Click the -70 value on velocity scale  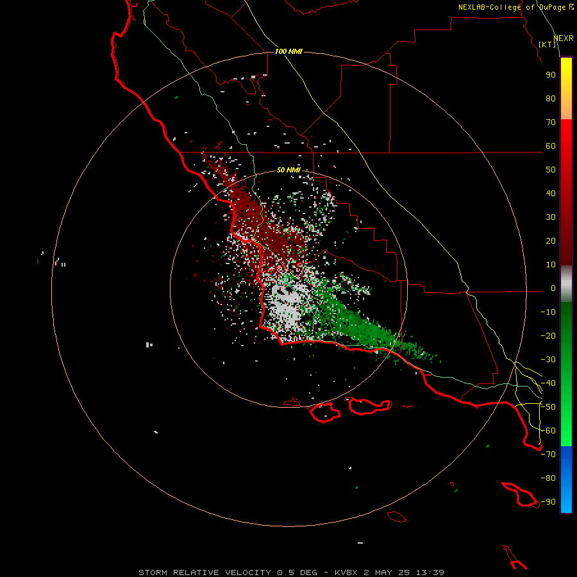[x=548, y=455]
